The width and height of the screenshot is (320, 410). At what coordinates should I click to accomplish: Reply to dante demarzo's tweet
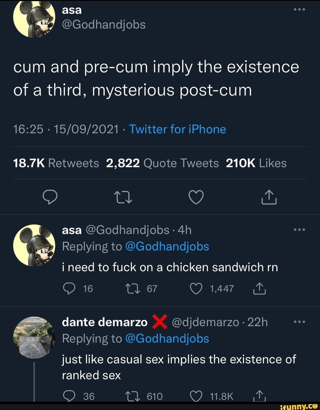pos(69,396)
